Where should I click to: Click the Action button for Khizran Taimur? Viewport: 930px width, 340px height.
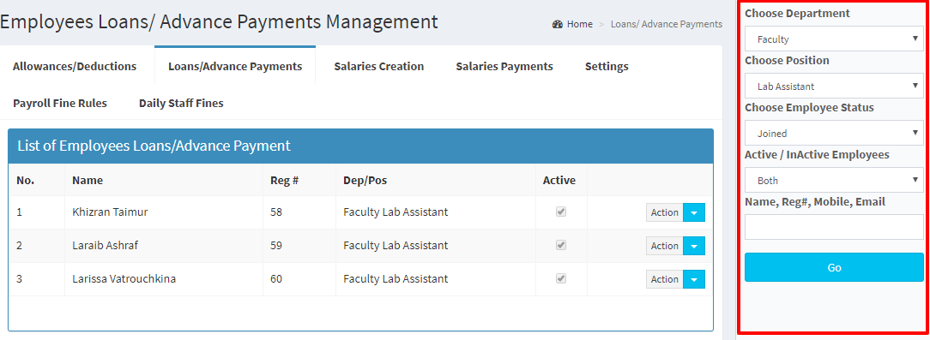(x=664, y=212)
